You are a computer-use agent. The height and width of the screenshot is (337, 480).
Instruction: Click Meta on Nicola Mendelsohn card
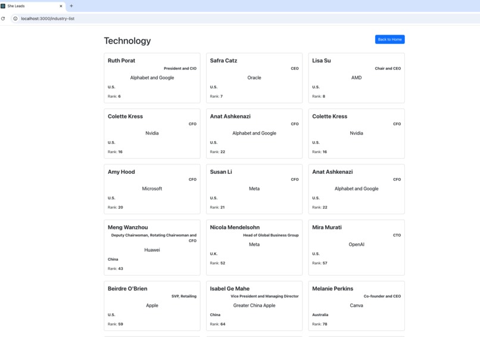[254, 245]
